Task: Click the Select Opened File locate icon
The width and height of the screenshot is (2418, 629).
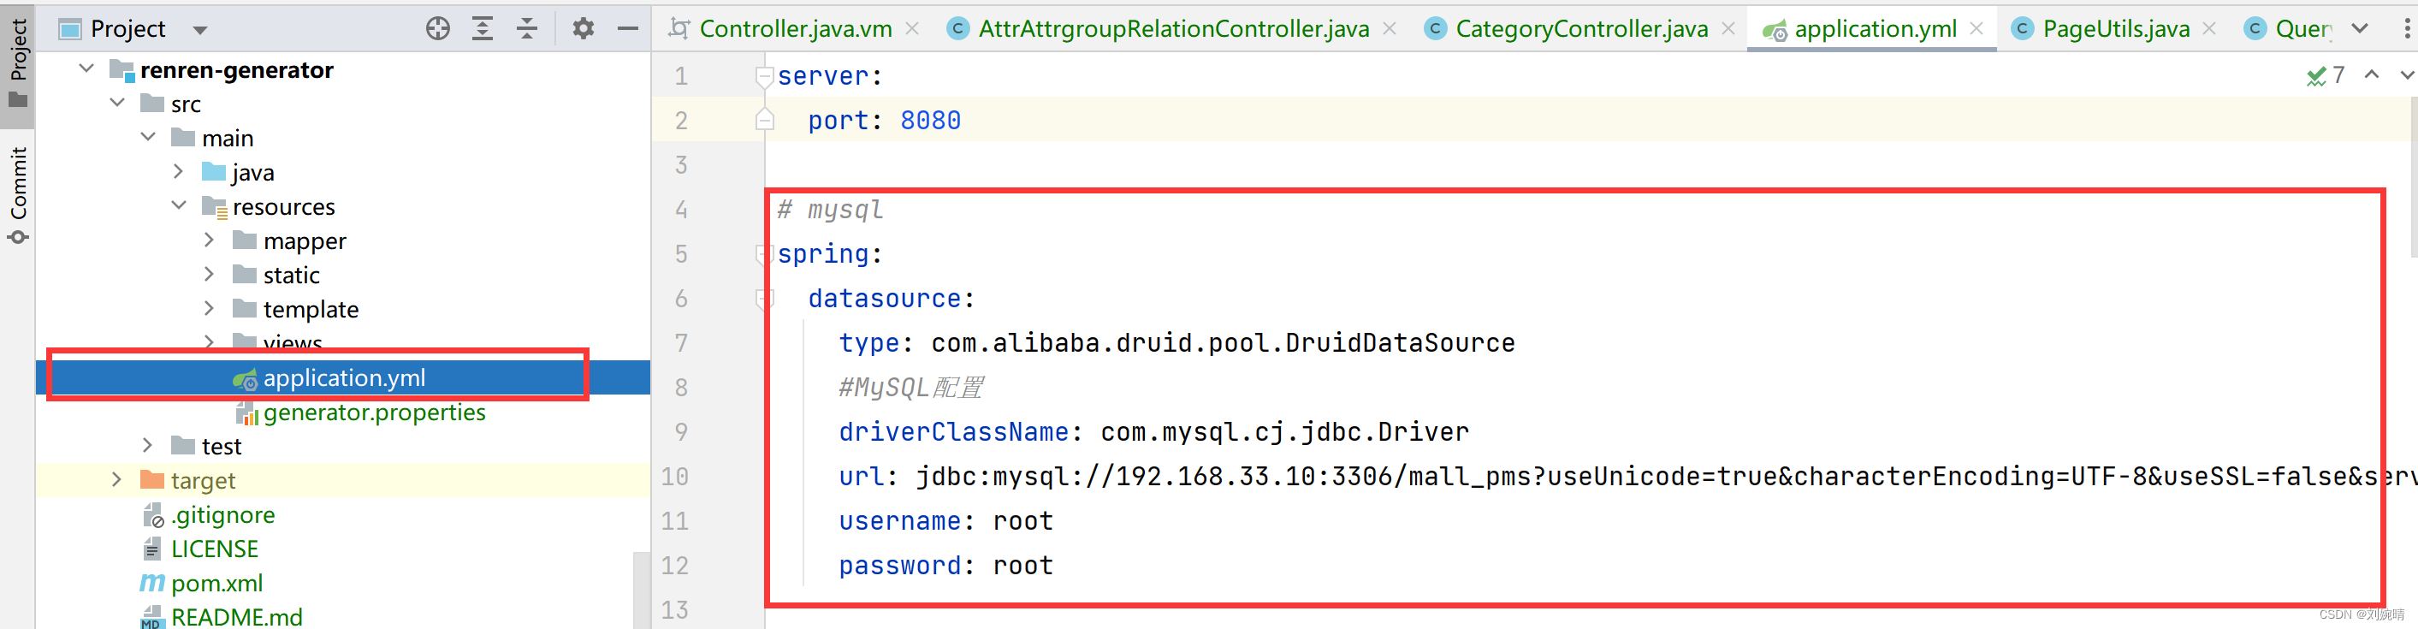Action: 437,29
